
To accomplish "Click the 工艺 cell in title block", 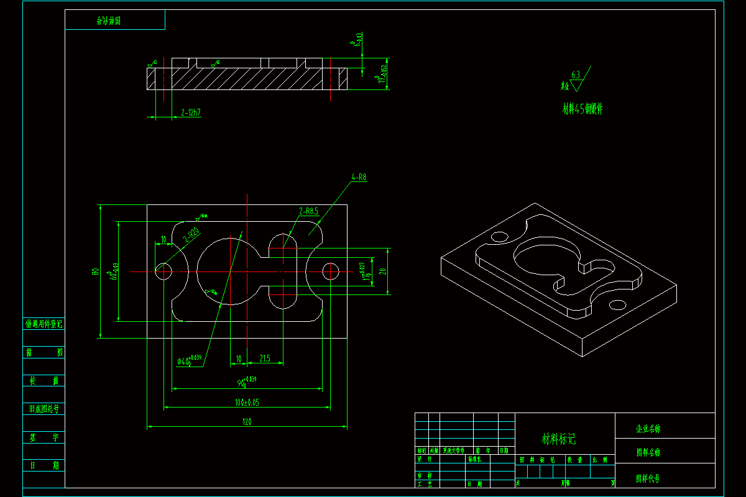I will pyautogui.click(x=427, y=483).
